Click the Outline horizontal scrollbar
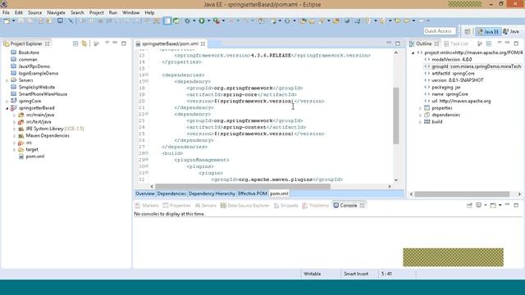Viewport: 525px width, 295px height. coord(462,194)
